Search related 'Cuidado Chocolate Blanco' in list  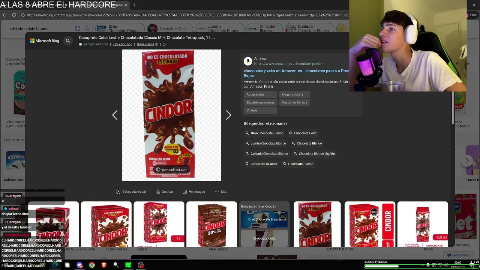pyautogui.click(x=267, y=153)
